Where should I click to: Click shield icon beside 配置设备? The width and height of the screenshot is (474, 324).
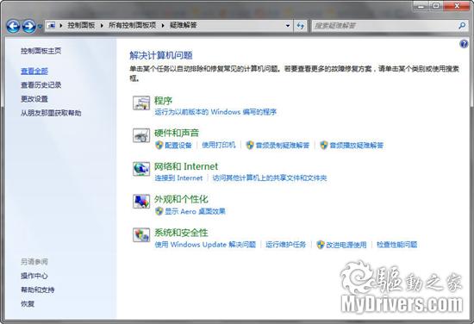[159, 146]
